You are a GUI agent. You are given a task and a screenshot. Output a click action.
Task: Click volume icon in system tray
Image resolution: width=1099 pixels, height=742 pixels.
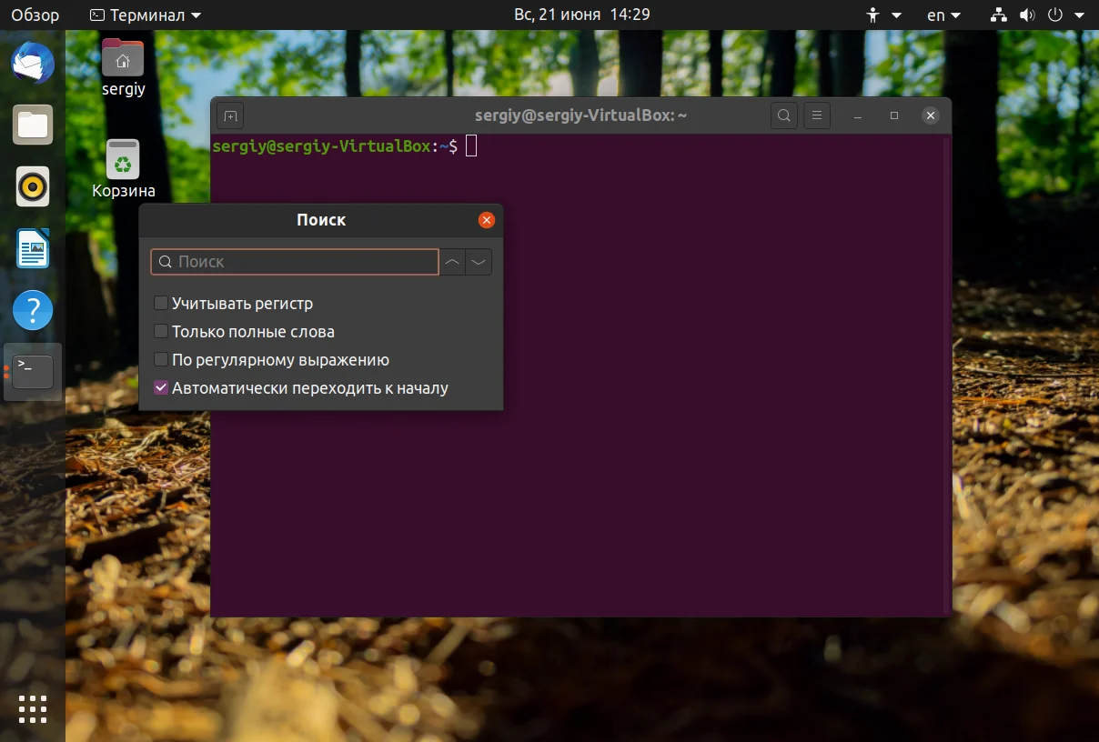click(1026, 15)
